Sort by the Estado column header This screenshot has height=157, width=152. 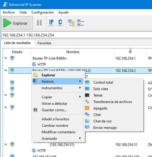pyautogui.click(x=17, y=52)
